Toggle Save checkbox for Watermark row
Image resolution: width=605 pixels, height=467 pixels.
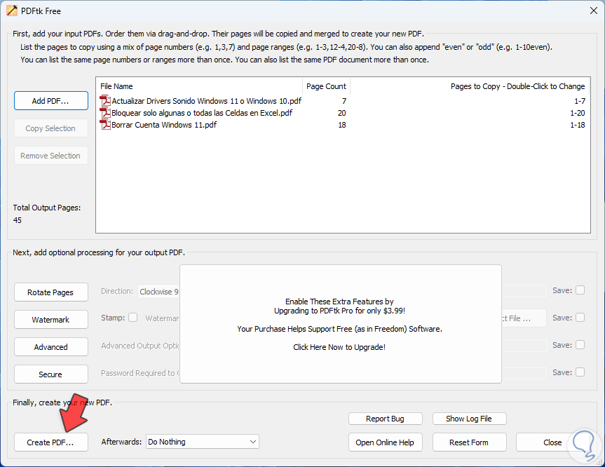click(580, 318)
